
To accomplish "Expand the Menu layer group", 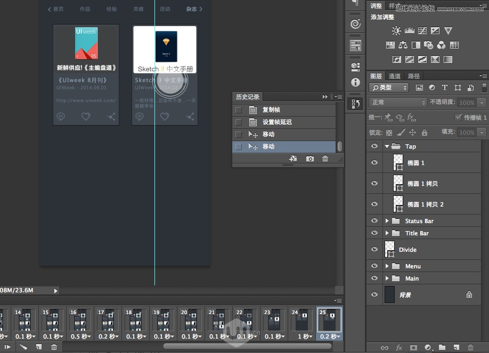I will click(x=387, y=266).
